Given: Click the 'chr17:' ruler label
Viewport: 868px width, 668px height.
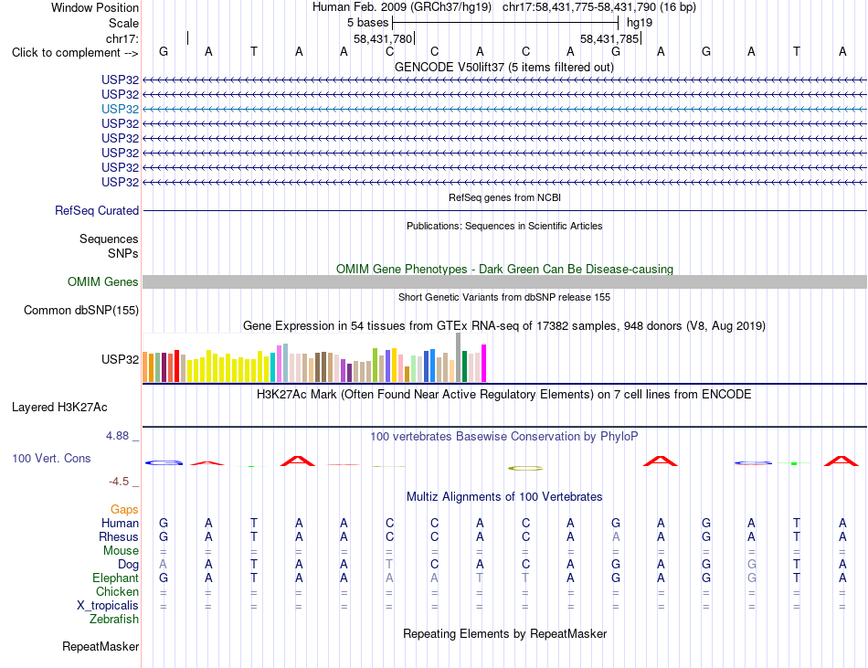Looking at the screenshot, I should tap(122, 38).
